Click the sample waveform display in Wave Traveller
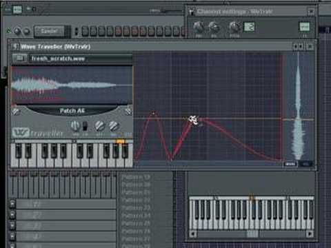Image resolution: width=331 pixels, height=248 pixels. (x=72, y=85)
